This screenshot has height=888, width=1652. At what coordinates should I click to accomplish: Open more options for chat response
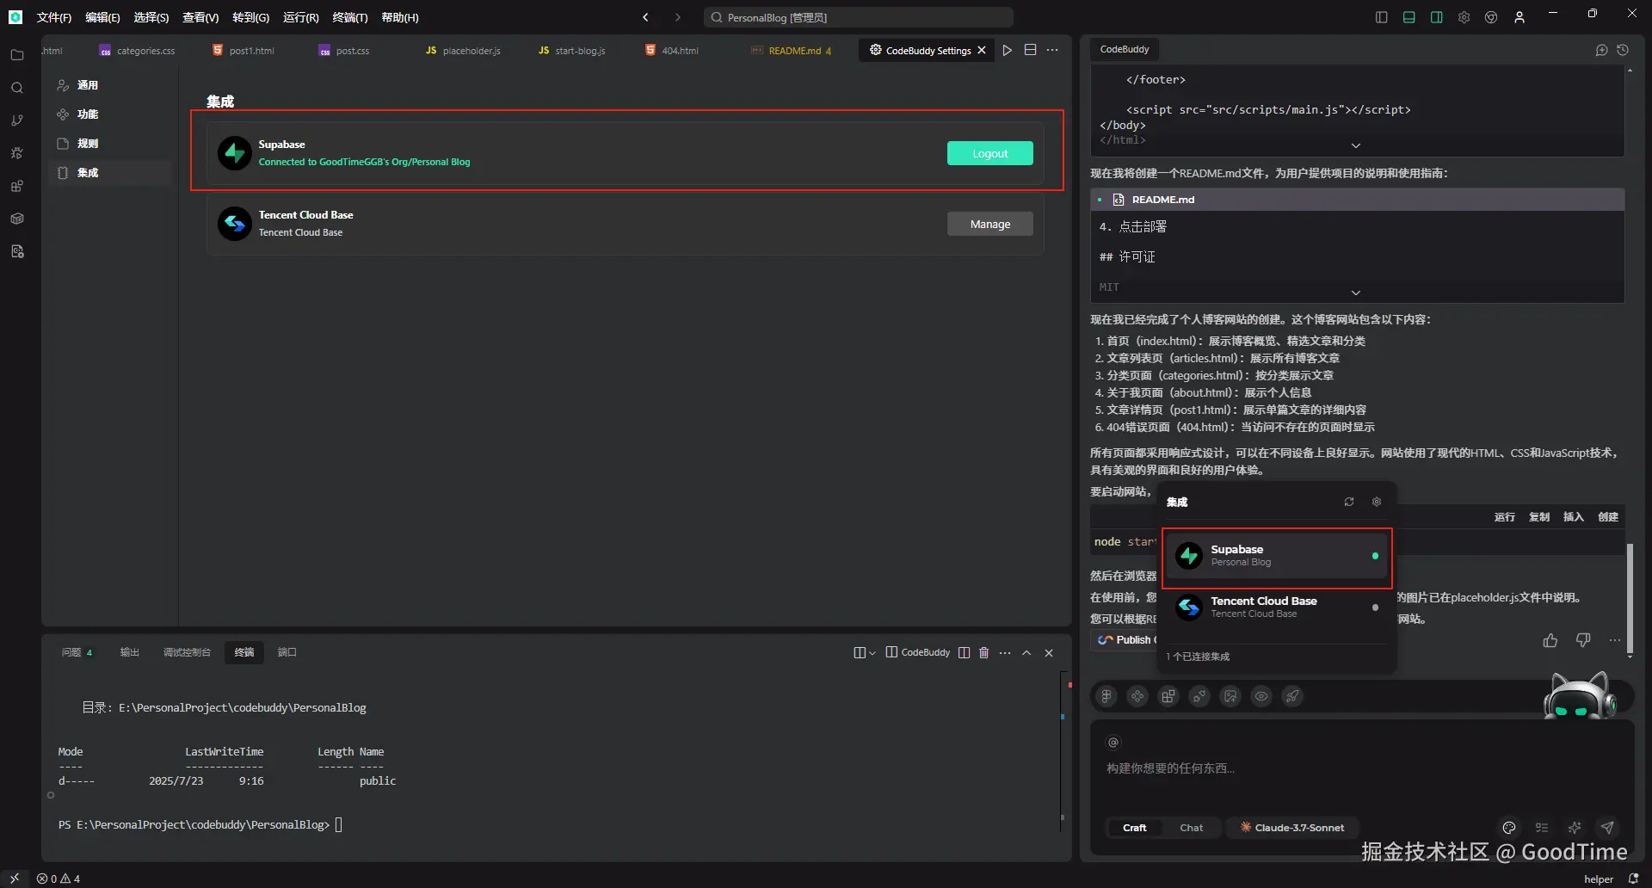pos(1615,640)
